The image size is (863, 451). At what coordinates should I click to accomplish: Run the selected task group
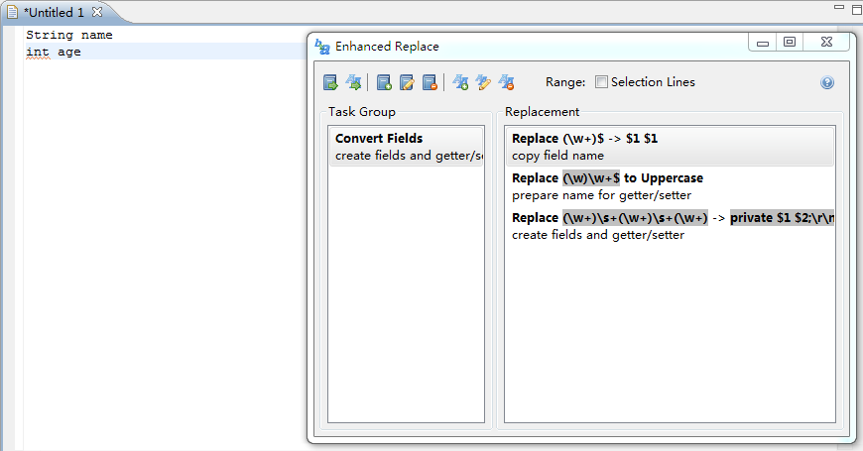pos(330,82)
